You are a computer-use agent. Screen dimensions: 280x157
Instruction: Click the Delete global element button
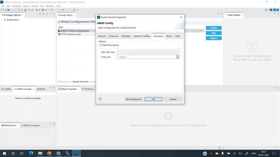(x=213, y=38)
